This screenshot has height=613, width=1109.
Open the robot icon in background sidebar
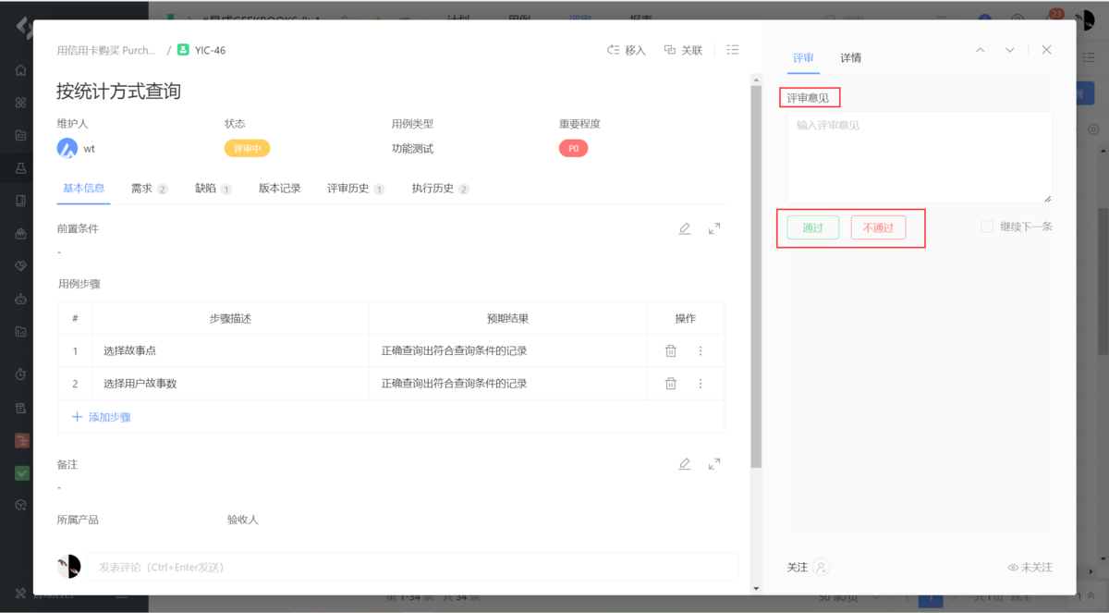pyautogui.click(x=20, y=299)
